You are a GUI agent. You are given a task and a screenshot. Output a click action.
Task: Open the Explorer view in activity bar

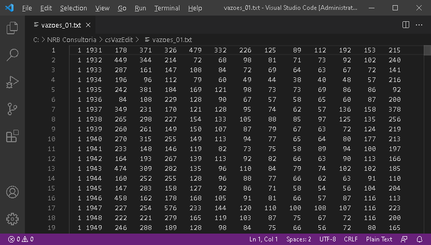click(12, 28)
